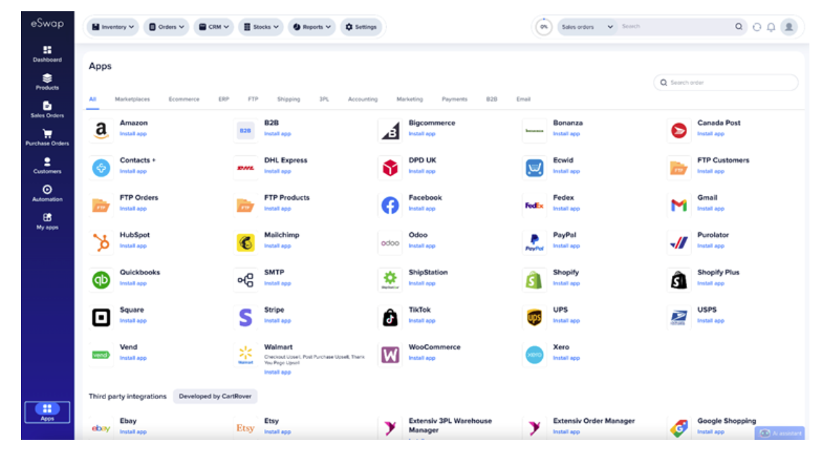Click Install app under Walmart

(x=278, y=372)
